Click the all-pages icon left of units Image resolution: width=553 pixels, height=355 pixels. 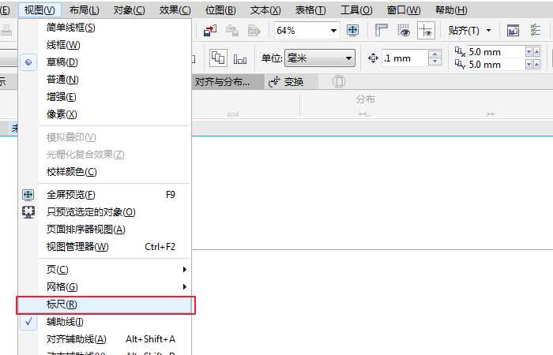click(217, 58)
